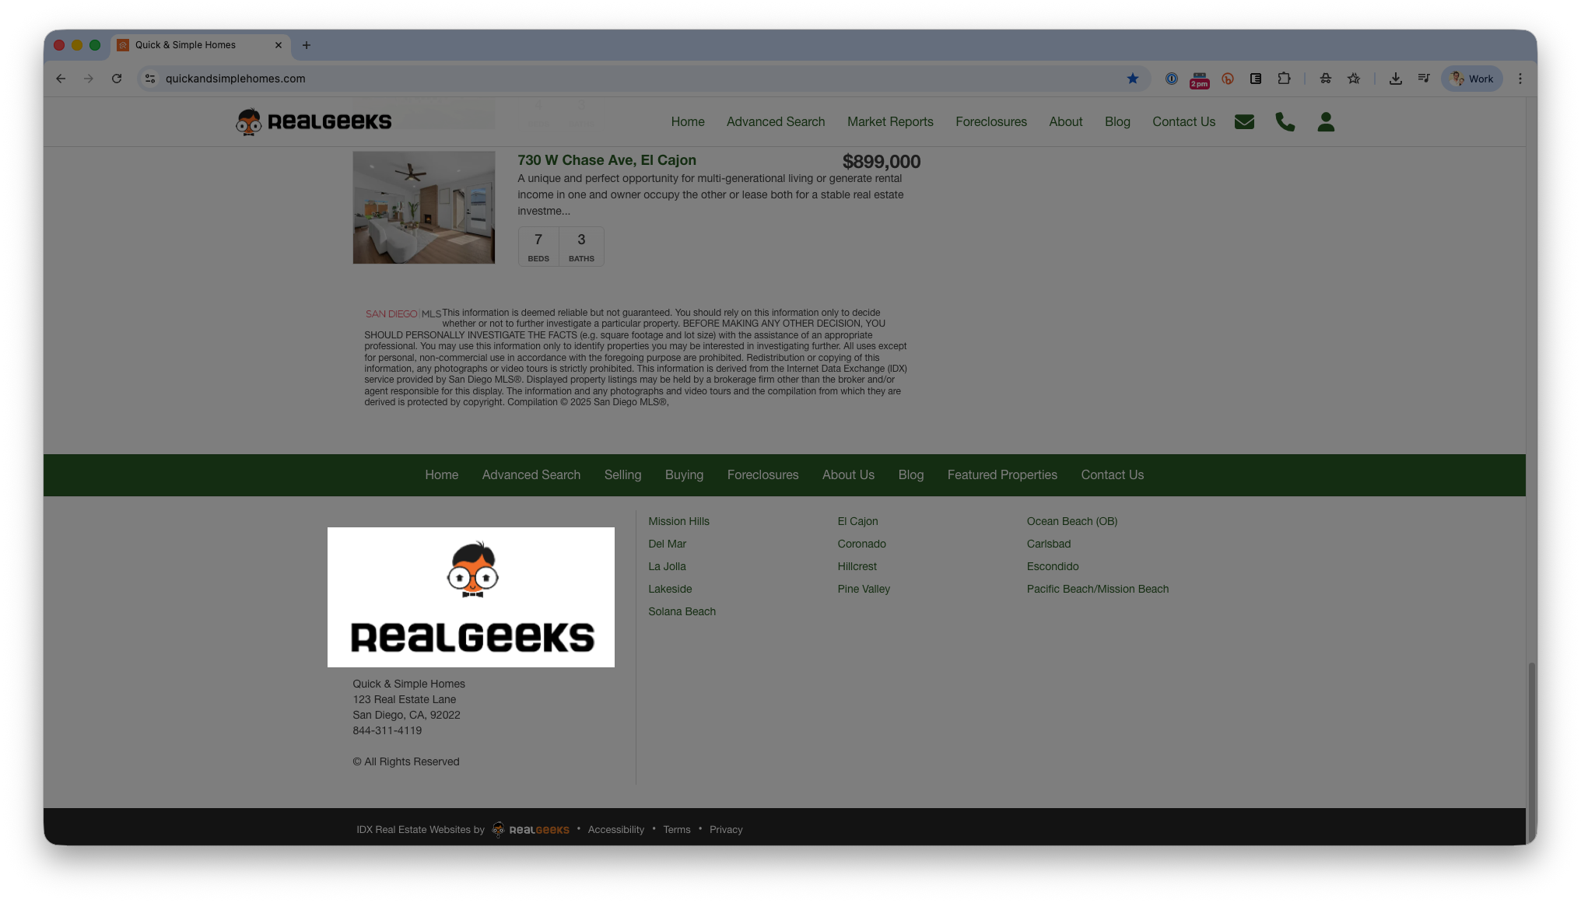Open the 730 W Chase Ave listing title

pos(606,160)
